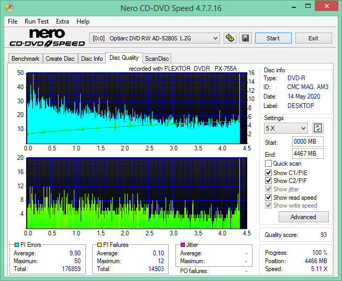Switch to the Benchmark tab
Screen dimensions: 342x281
pyautogui.click(x=26, y=59)
